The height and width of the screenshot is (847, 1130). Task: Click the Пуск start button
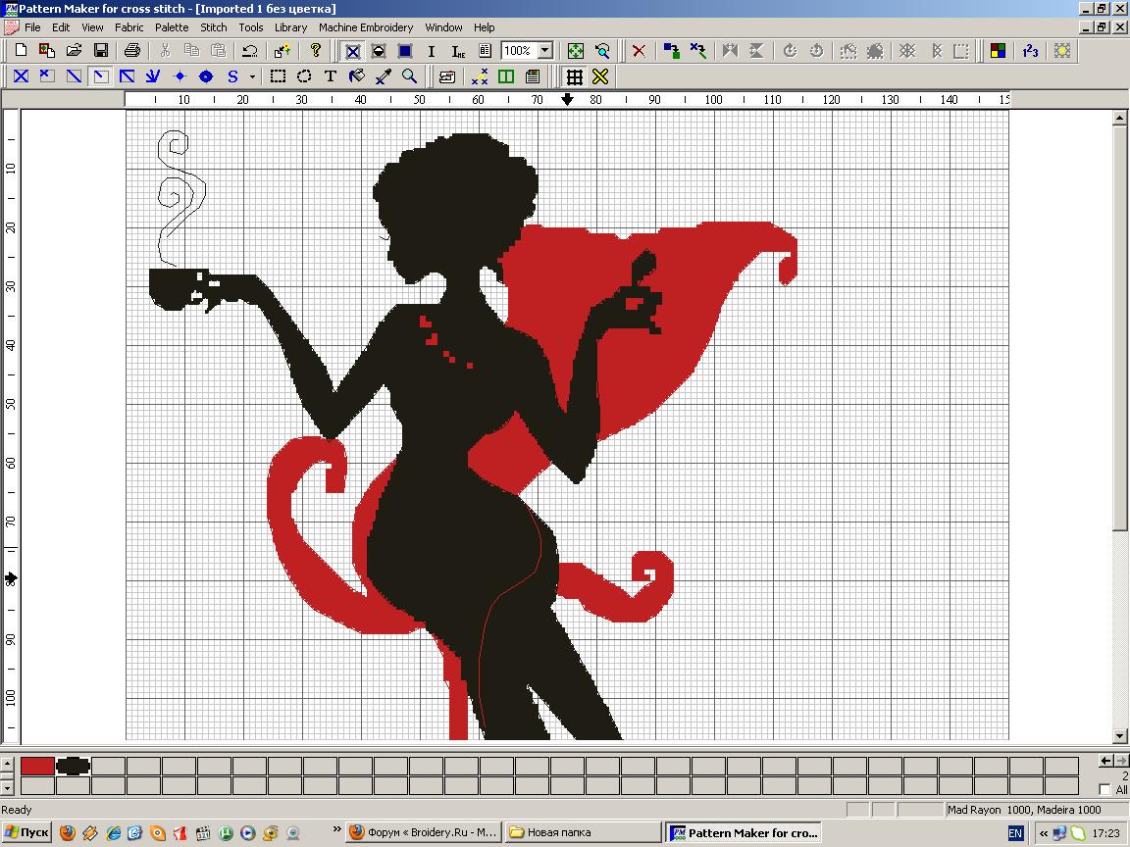(26, 832)
